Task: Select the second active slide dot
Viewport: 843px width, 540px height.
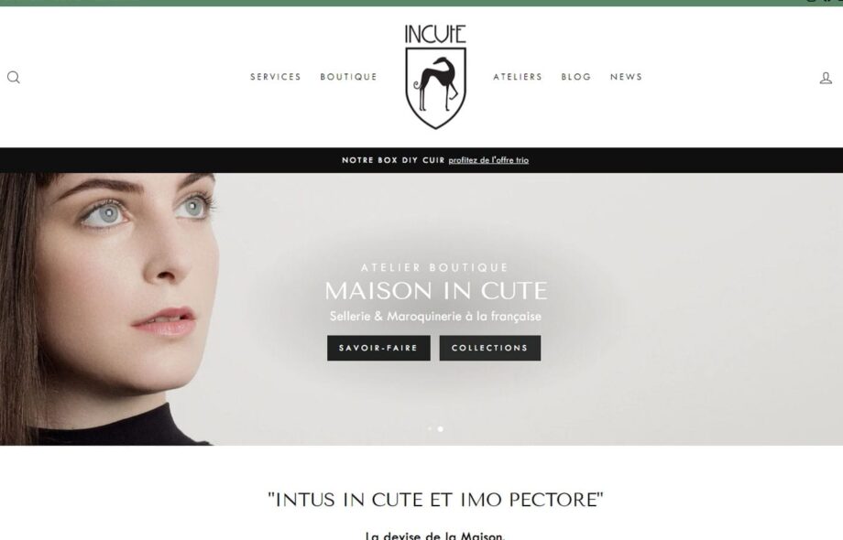Action: 441,429
